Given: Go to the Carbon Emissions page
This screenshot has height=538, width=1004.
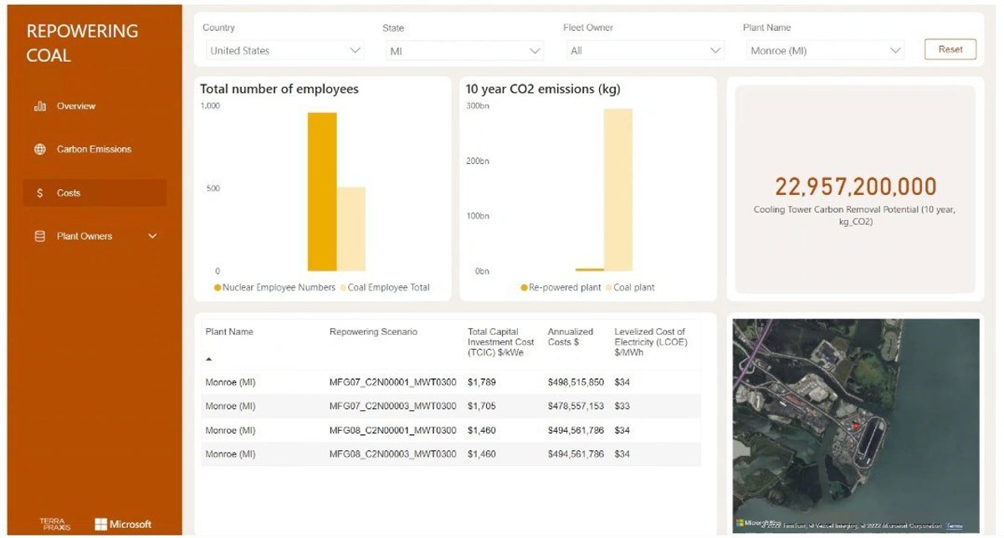Looking at the screenshot, I should 94,150.
